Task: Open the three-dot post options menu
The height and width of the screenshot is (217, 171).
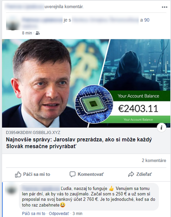Action: 164,7
